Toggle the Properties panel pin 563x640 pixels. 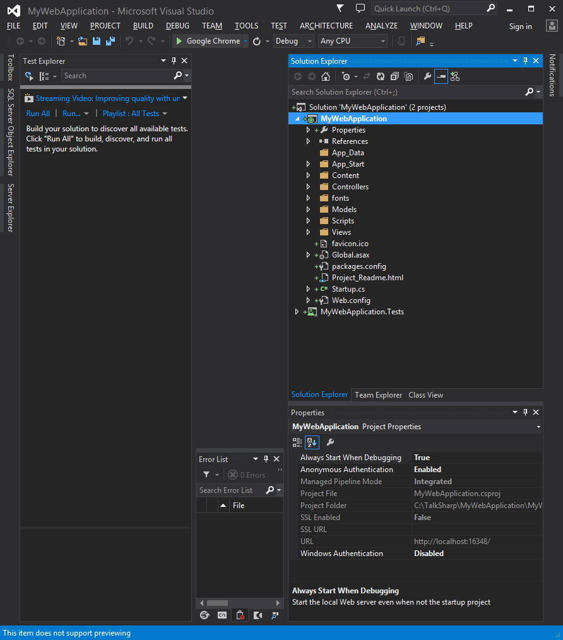click(x=525, y=412)
